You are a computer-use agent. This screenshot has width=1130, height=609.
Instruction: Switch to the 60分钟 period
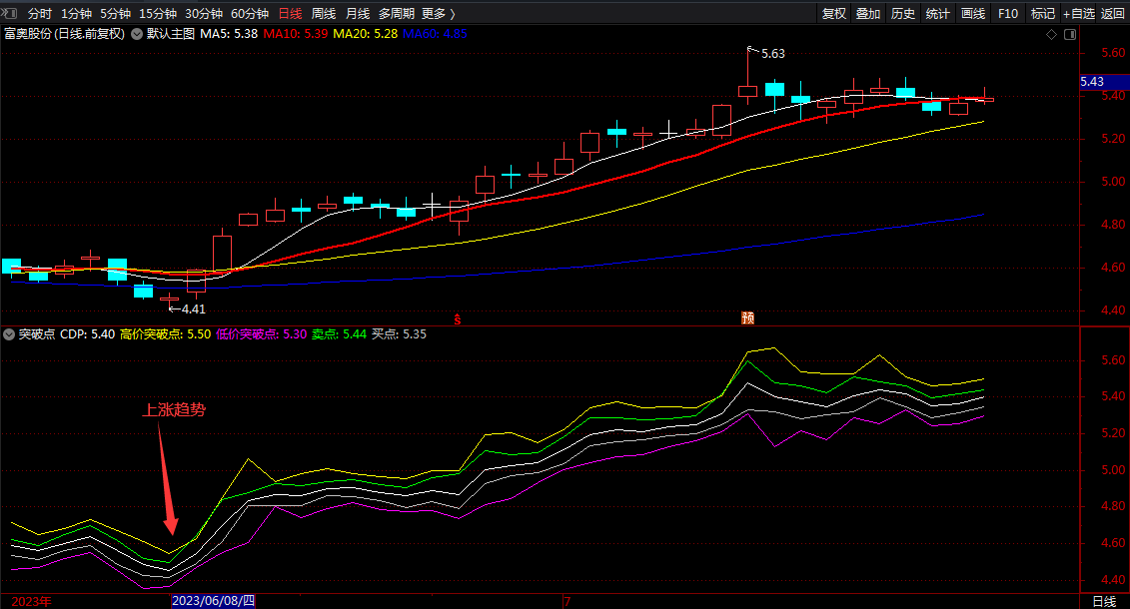point(250,14)
